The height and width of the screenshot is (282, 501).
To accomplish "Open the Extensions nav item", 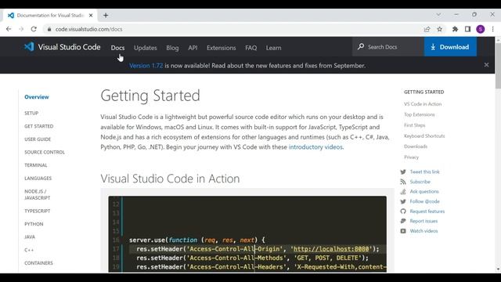I will click(221, 48).
